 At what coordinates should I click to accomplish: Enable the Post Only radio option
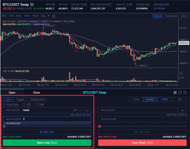pyautogui.click(x=4, y=105)
